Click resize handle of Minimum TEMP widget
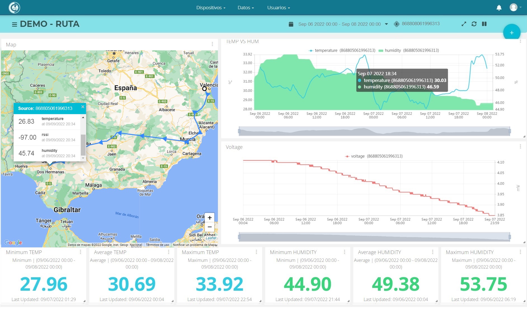527x310 pixels. pos(84,301)
